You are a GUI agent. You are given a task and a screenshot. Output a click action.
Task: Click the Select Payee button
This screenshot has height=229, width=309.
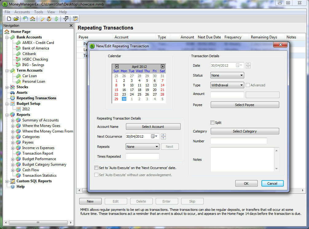point(245,105)
